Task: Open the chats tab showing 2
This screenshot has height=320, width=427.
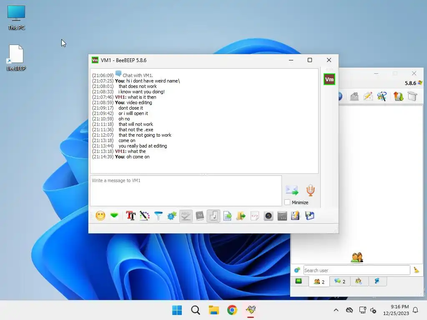Action: 340,281
